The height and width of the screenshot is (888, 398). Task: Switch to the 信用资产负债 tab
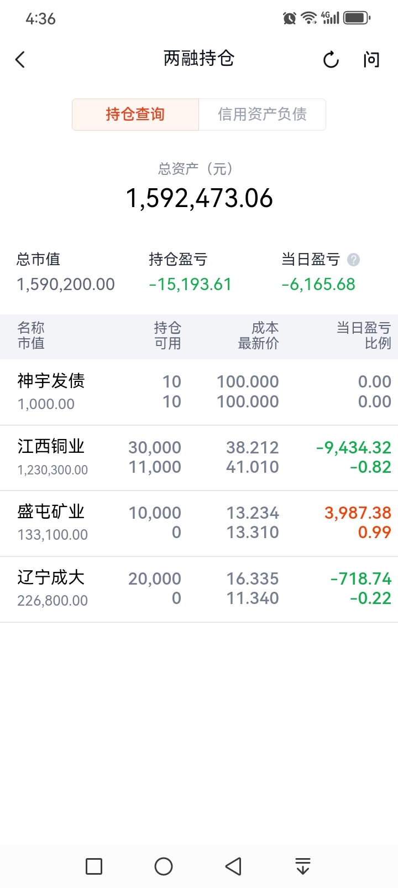262,115
